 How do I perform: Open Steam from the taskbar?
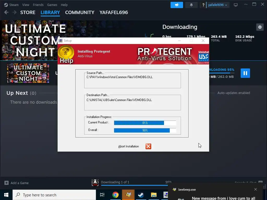pos(141,195)
